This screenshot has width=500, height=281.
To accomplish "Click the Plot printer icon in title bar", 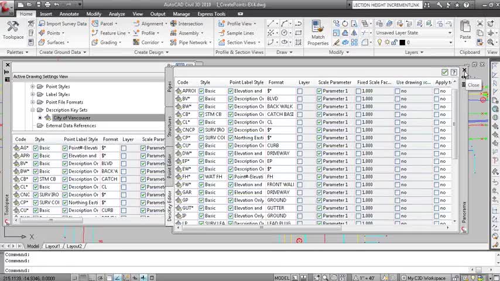I will click(x=47, y=5).
